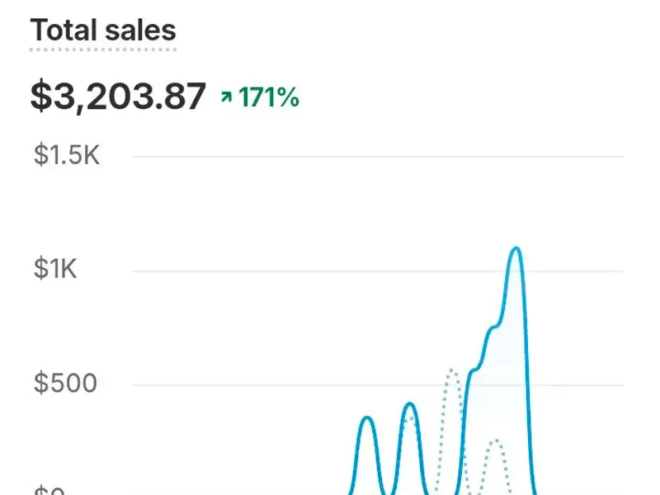
Task: Click the $1K horizontal gridline
Action: click(x=247, y=271)
